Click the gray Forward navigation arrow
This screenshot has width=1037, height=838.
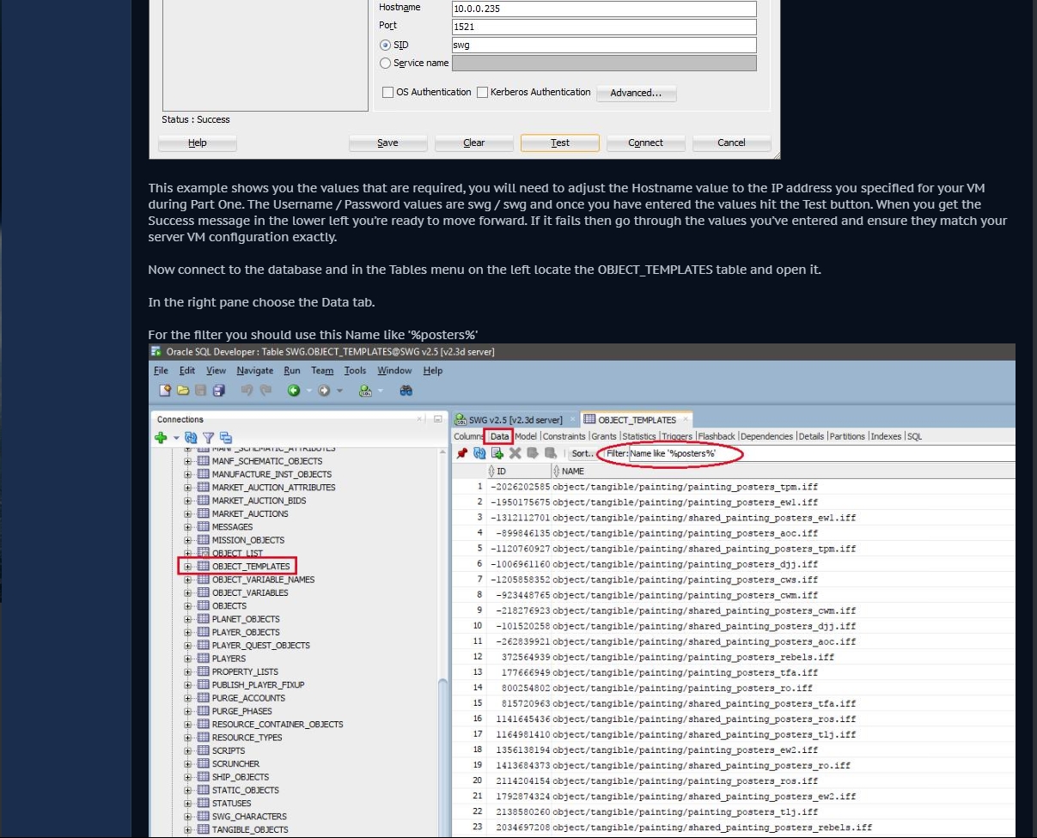point(324,391)
